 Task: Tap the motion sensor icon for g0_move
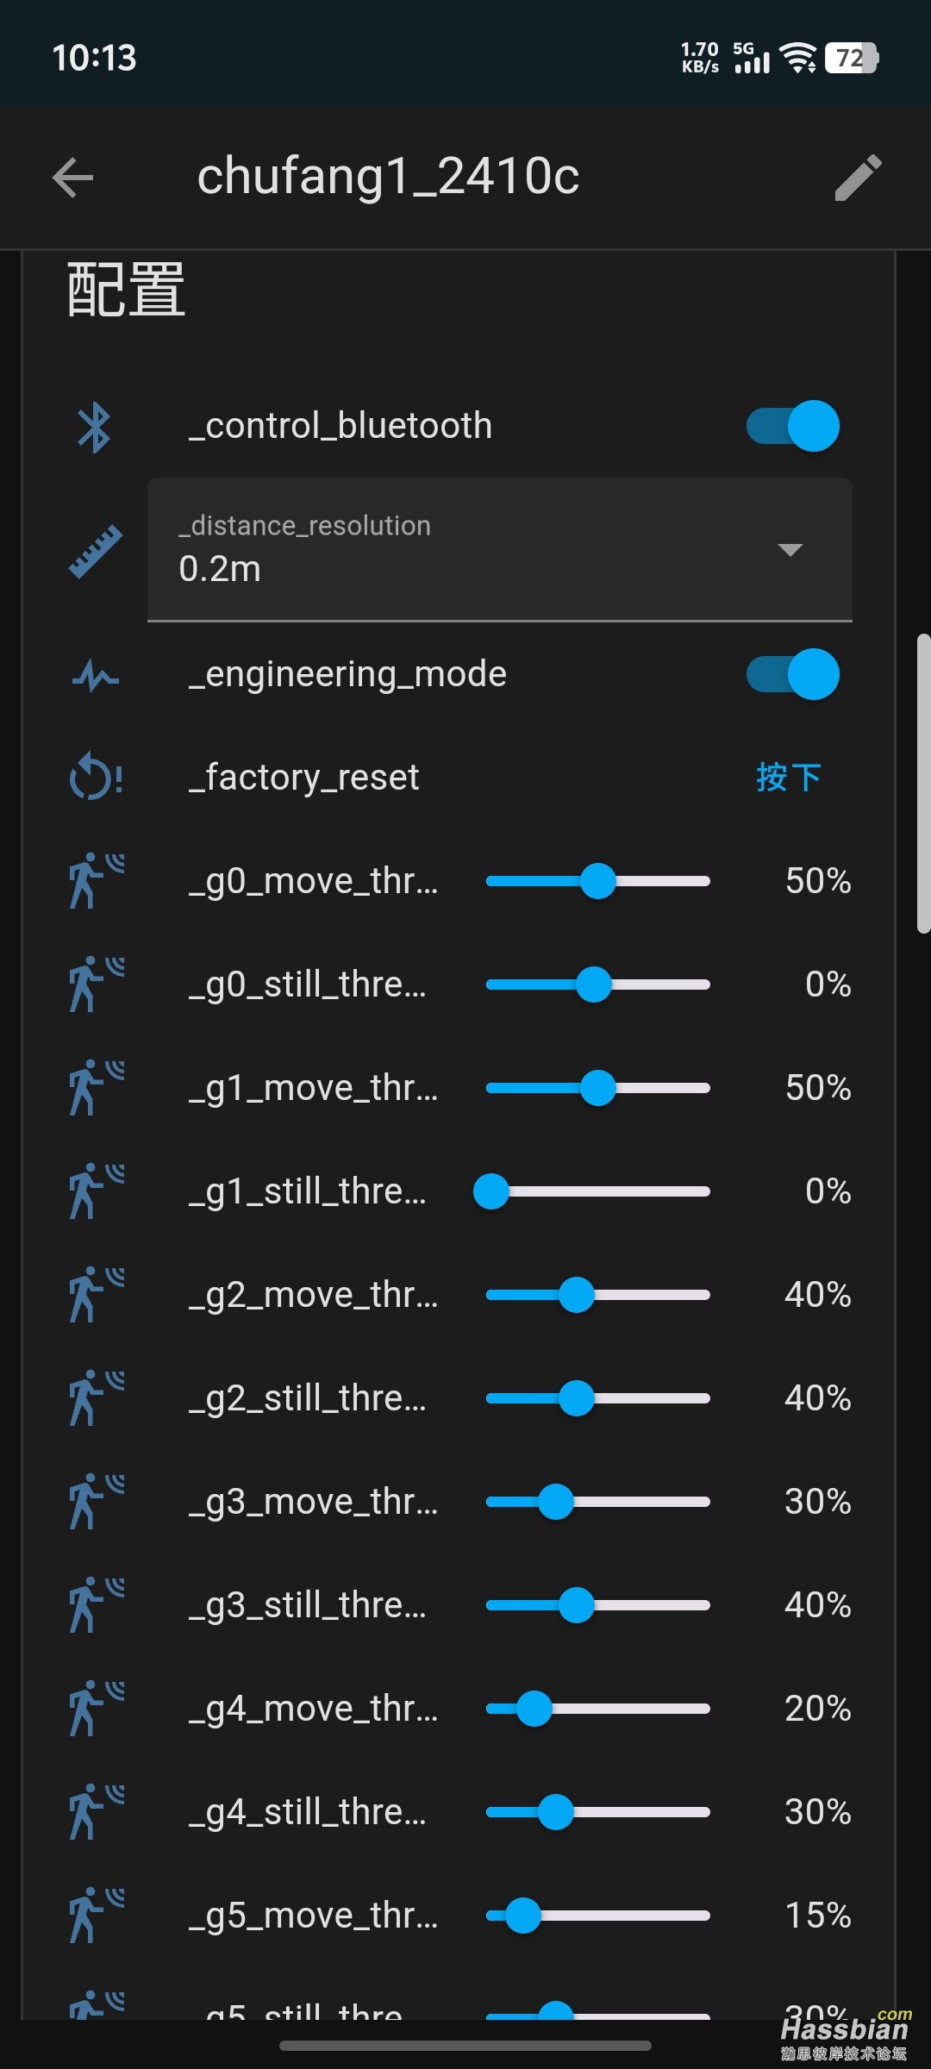pos(97,881)
